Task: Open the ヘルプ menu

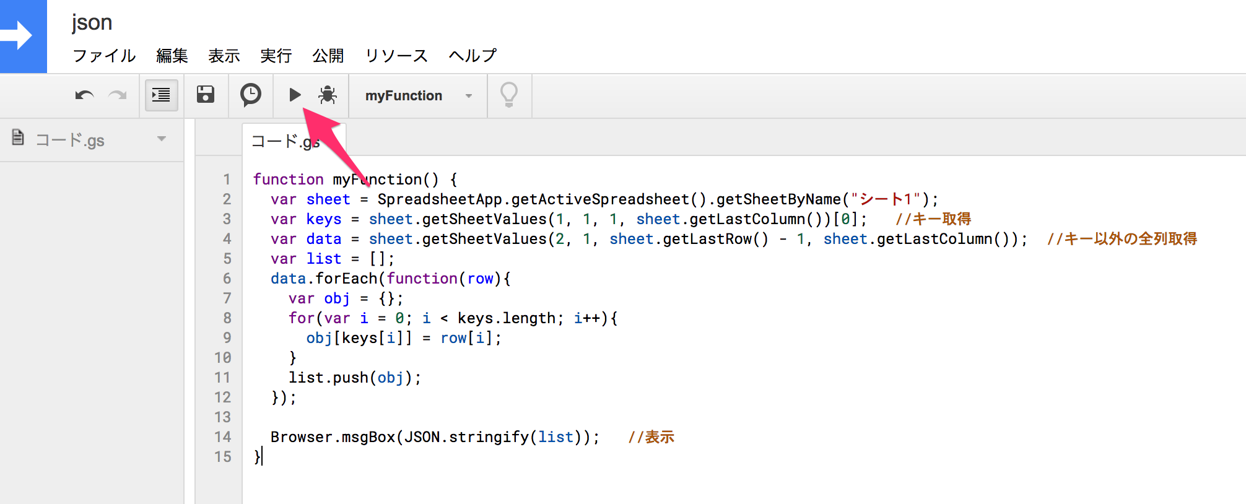Action: (x=473, y=56)
